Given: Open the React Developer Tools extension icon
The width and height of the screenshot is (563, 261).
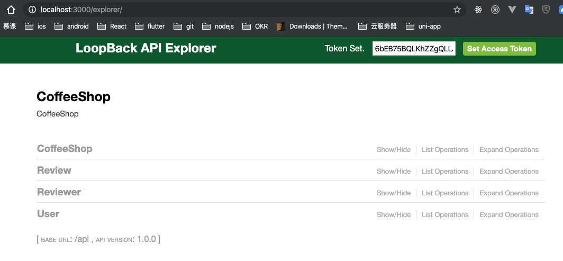Looking at the screenshot, I should (478, 10).
